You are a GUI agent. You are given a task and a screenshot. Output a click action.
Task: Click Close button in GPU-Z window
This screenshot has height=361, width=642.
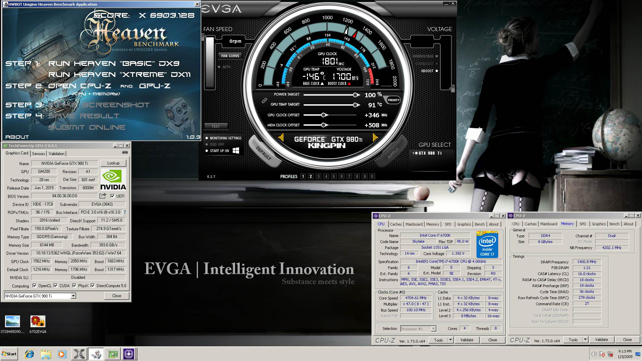pyautogui.click(x=117, y=296)
